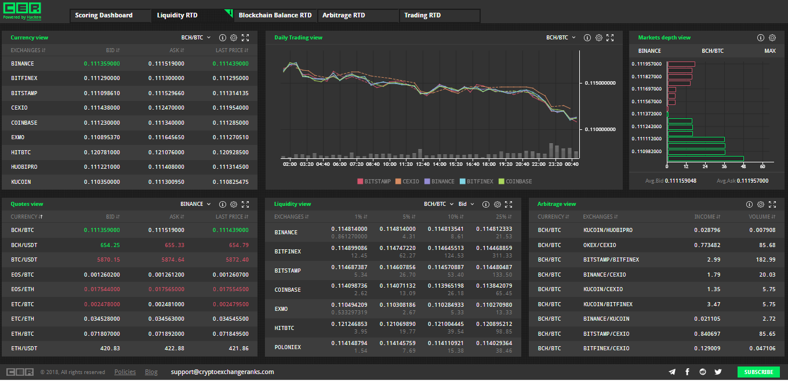The height and width of the screenshot is (381, 788).
Task: Show info for Arbitrage view panel
Action: (x=749, y=204)
